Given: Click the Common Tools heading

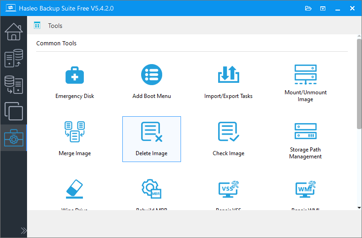Looking at the screenshot, I should pyautogui.click(x=56, y=43).
